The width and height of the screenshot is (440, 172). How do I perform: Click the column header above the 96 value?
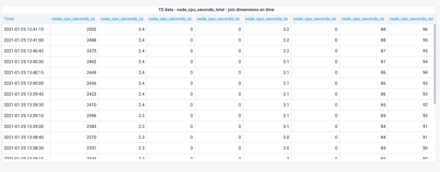pos(411,19)
